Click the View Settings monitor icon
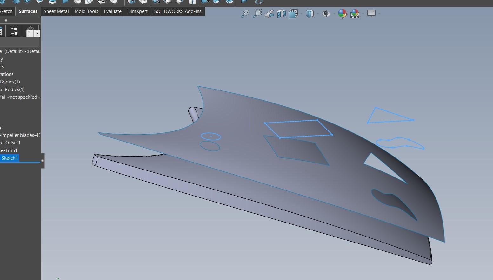The height and width of the screenshot is (280, 493). [x=371, y=13]
